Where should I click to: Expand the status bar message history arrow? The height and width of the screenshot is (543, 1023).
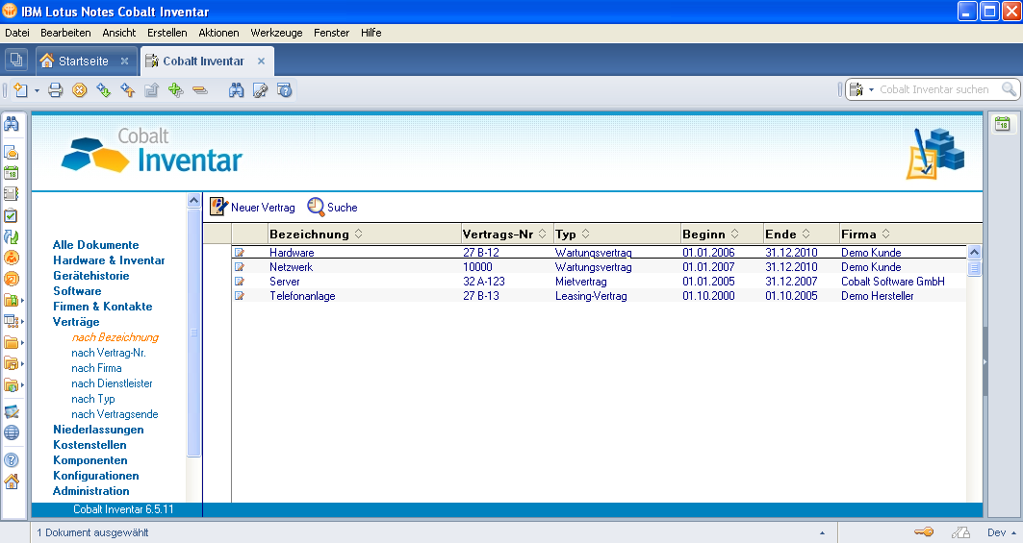tap(822, 533)
